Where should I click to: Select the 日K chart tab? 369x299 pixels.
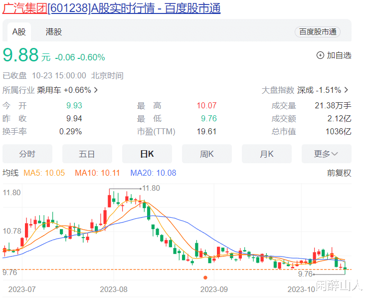click(147, 154)
